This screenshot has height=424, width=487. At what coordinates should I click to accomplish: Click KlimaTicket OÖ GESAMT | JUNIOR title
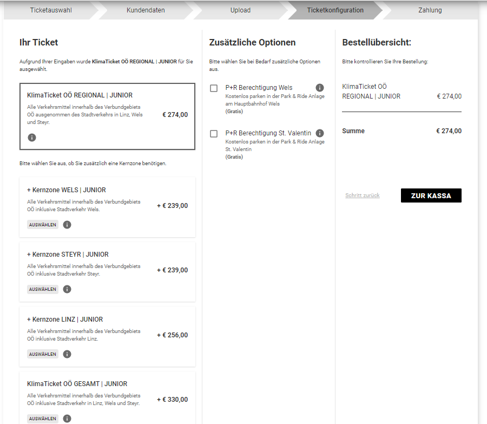[77, 384]
